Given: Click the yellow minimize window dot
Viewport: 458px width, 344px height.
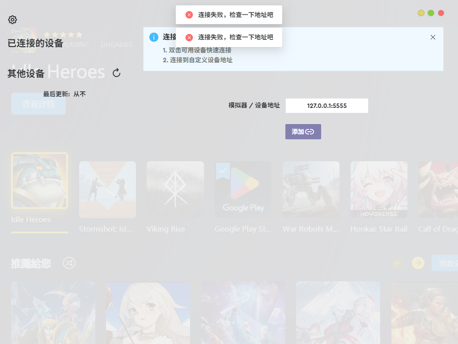Looking at the screenshot, I should pyautogui.click(x=421, y=13).
